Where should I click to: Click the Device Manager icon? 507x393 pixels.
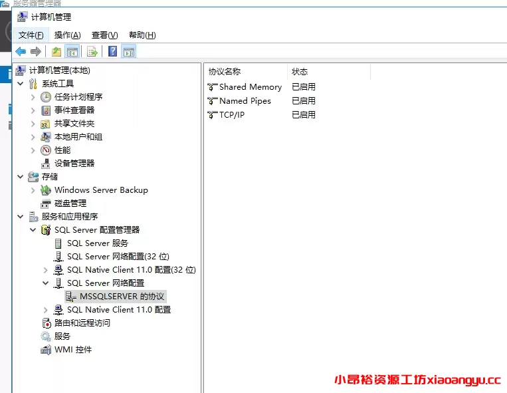(x=46, y=164)
